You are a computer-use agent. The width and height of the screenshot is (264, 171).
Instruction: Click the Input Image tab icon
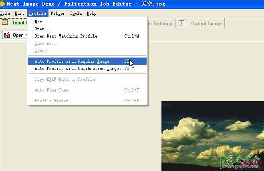[x=5, y=22]
